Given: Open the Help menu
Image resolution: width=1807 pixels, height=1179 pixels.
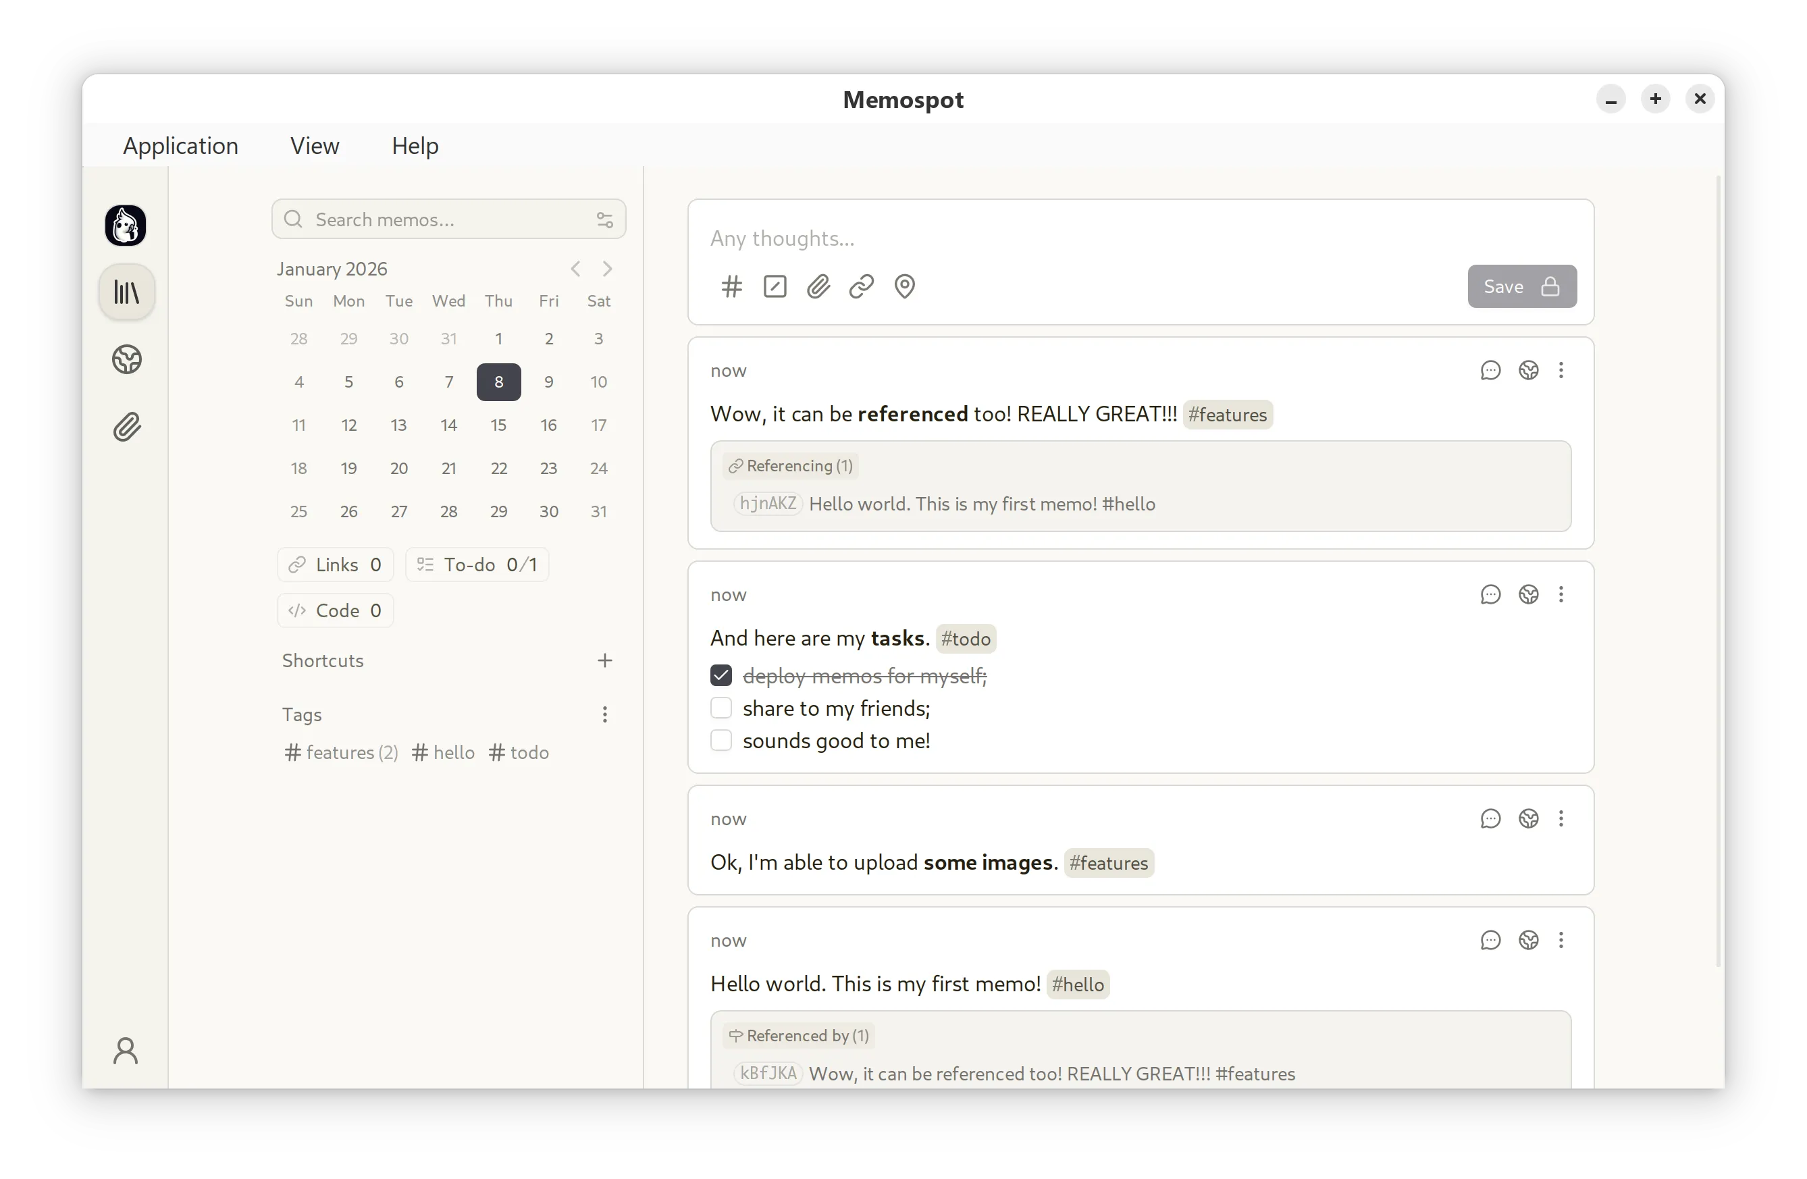Looking at the screenshot, I should pyautogui.click(x=415, y=146).
